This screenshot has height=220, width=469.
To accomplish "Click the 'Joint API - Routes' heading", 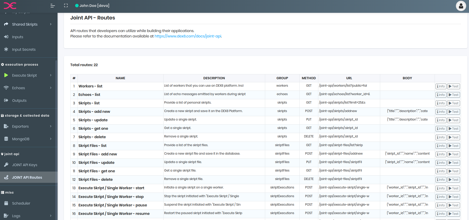I will (x=93, y=18).
